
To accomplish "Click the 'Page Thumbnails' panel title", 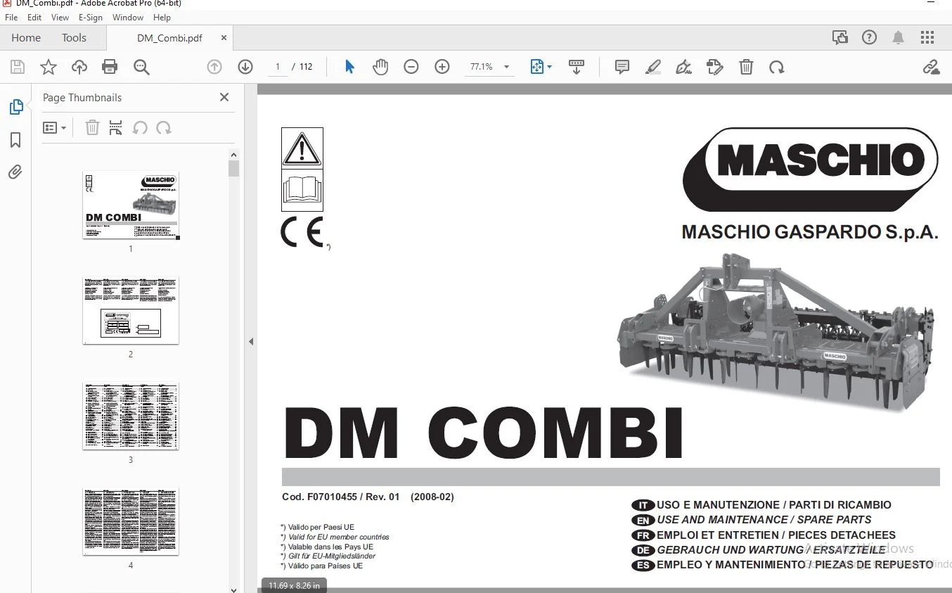I will pos(82,98).
